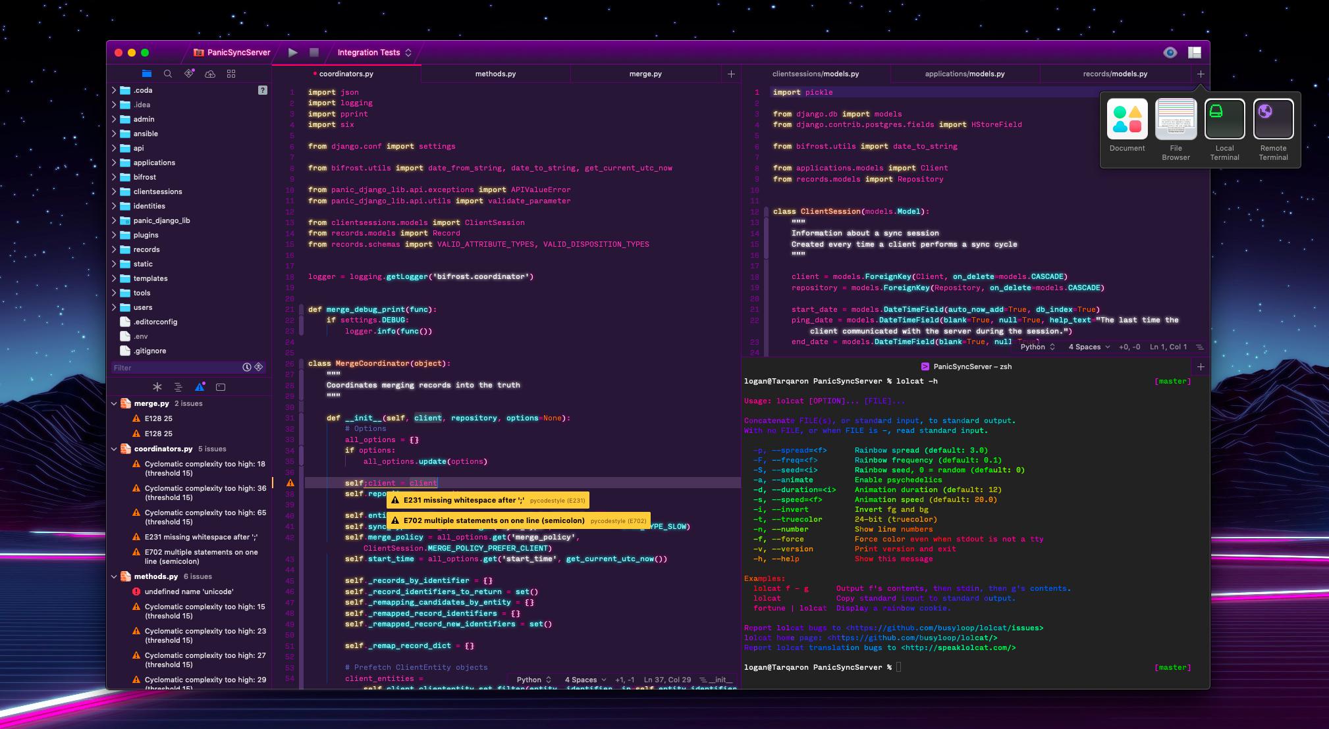Collapse the coordinators.py issues group
This screenshot has width=1329, height=729.
pyautogui.click(x=114, y=449)
